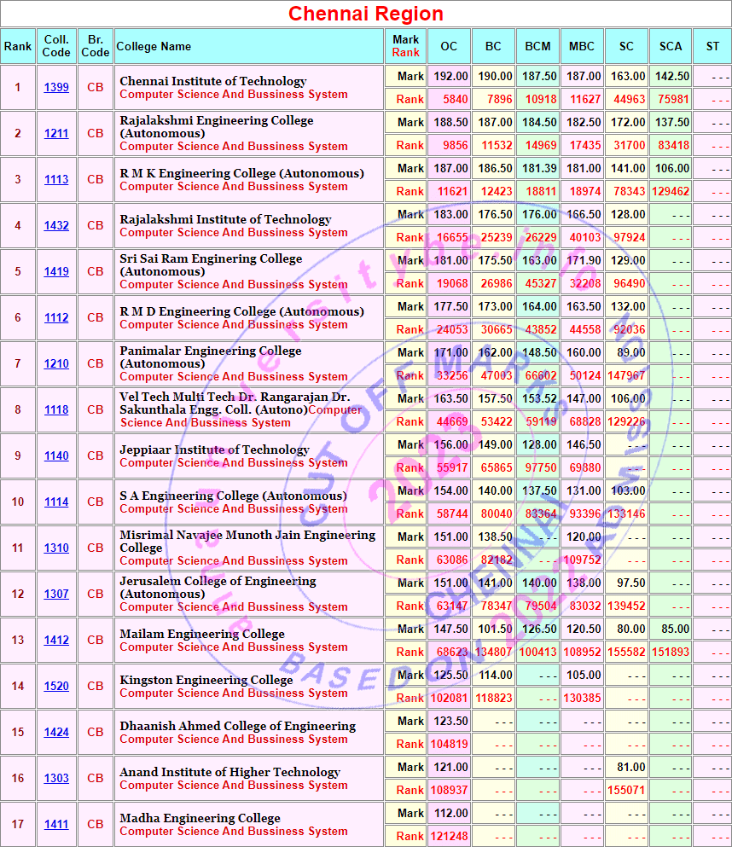Click the 1114 S A Engineering link
The height and width of the screenshot is (847, 732).
(56, 502)
